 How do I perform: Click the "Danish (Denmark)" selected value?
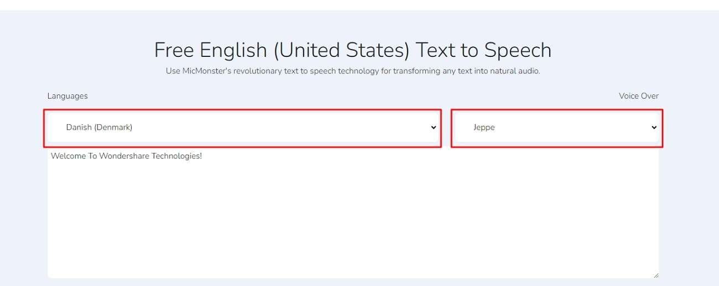pyautogui.click(x=99, y=128)
